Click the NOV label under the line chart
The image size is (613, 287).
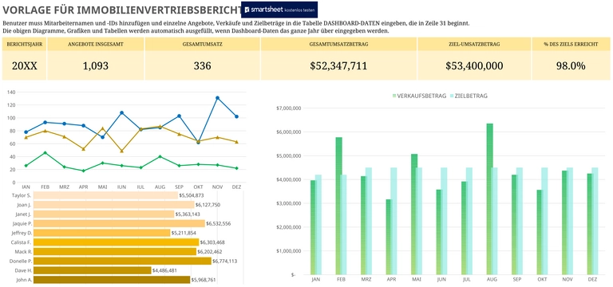point(217,187)
